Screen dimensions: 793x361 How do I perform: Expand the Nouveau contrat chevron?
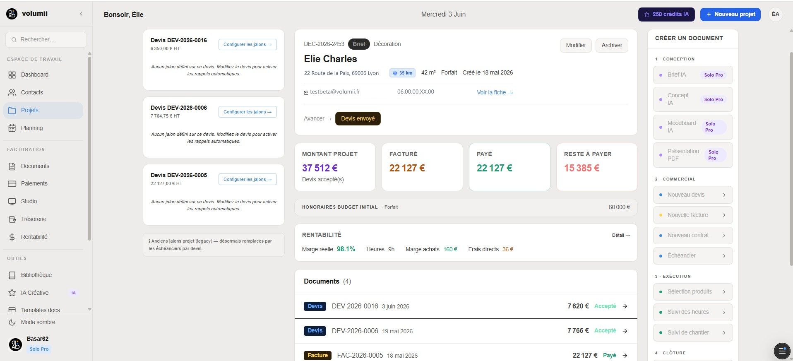(724, 235)
